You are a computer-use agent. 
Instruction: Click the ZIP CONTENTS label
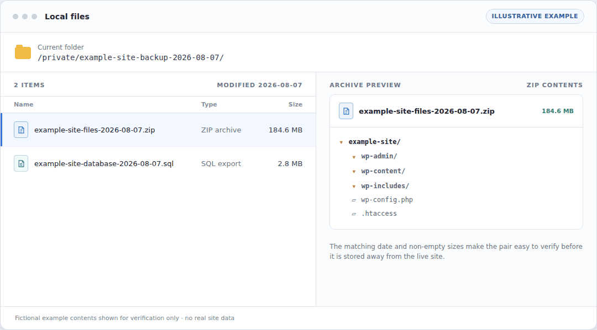pyautogui.click(x=555, y=85)
